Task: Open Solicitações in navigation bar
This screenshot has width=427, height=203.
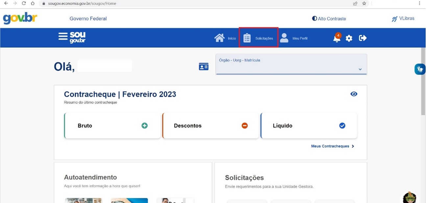Action: (258, 38)
